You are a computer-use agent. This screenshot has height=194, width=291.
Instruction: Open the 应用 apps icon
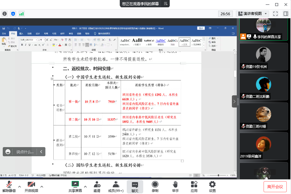click(x=194, y=187)
